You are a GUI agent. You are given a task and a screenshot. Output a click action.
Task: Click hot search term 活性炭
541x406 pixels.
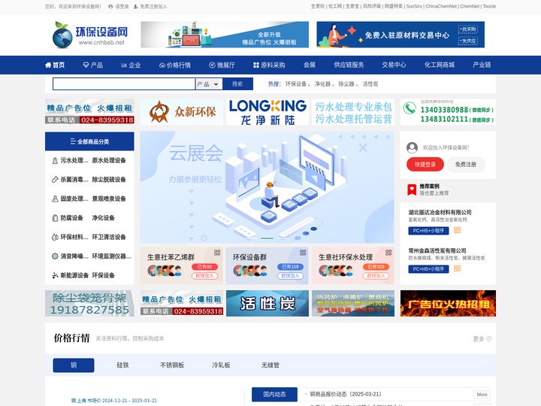tap(370, 84)
